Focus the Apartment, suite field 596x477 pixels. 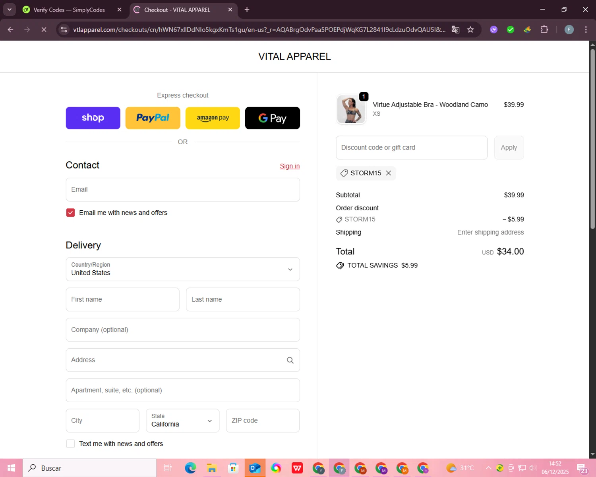pyautogui.click(x=183, y=390)
